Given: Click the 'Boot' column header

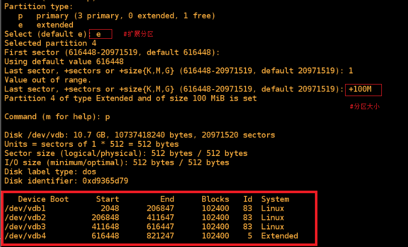Looking at the screenshot, I should click(x=59, y=199).
